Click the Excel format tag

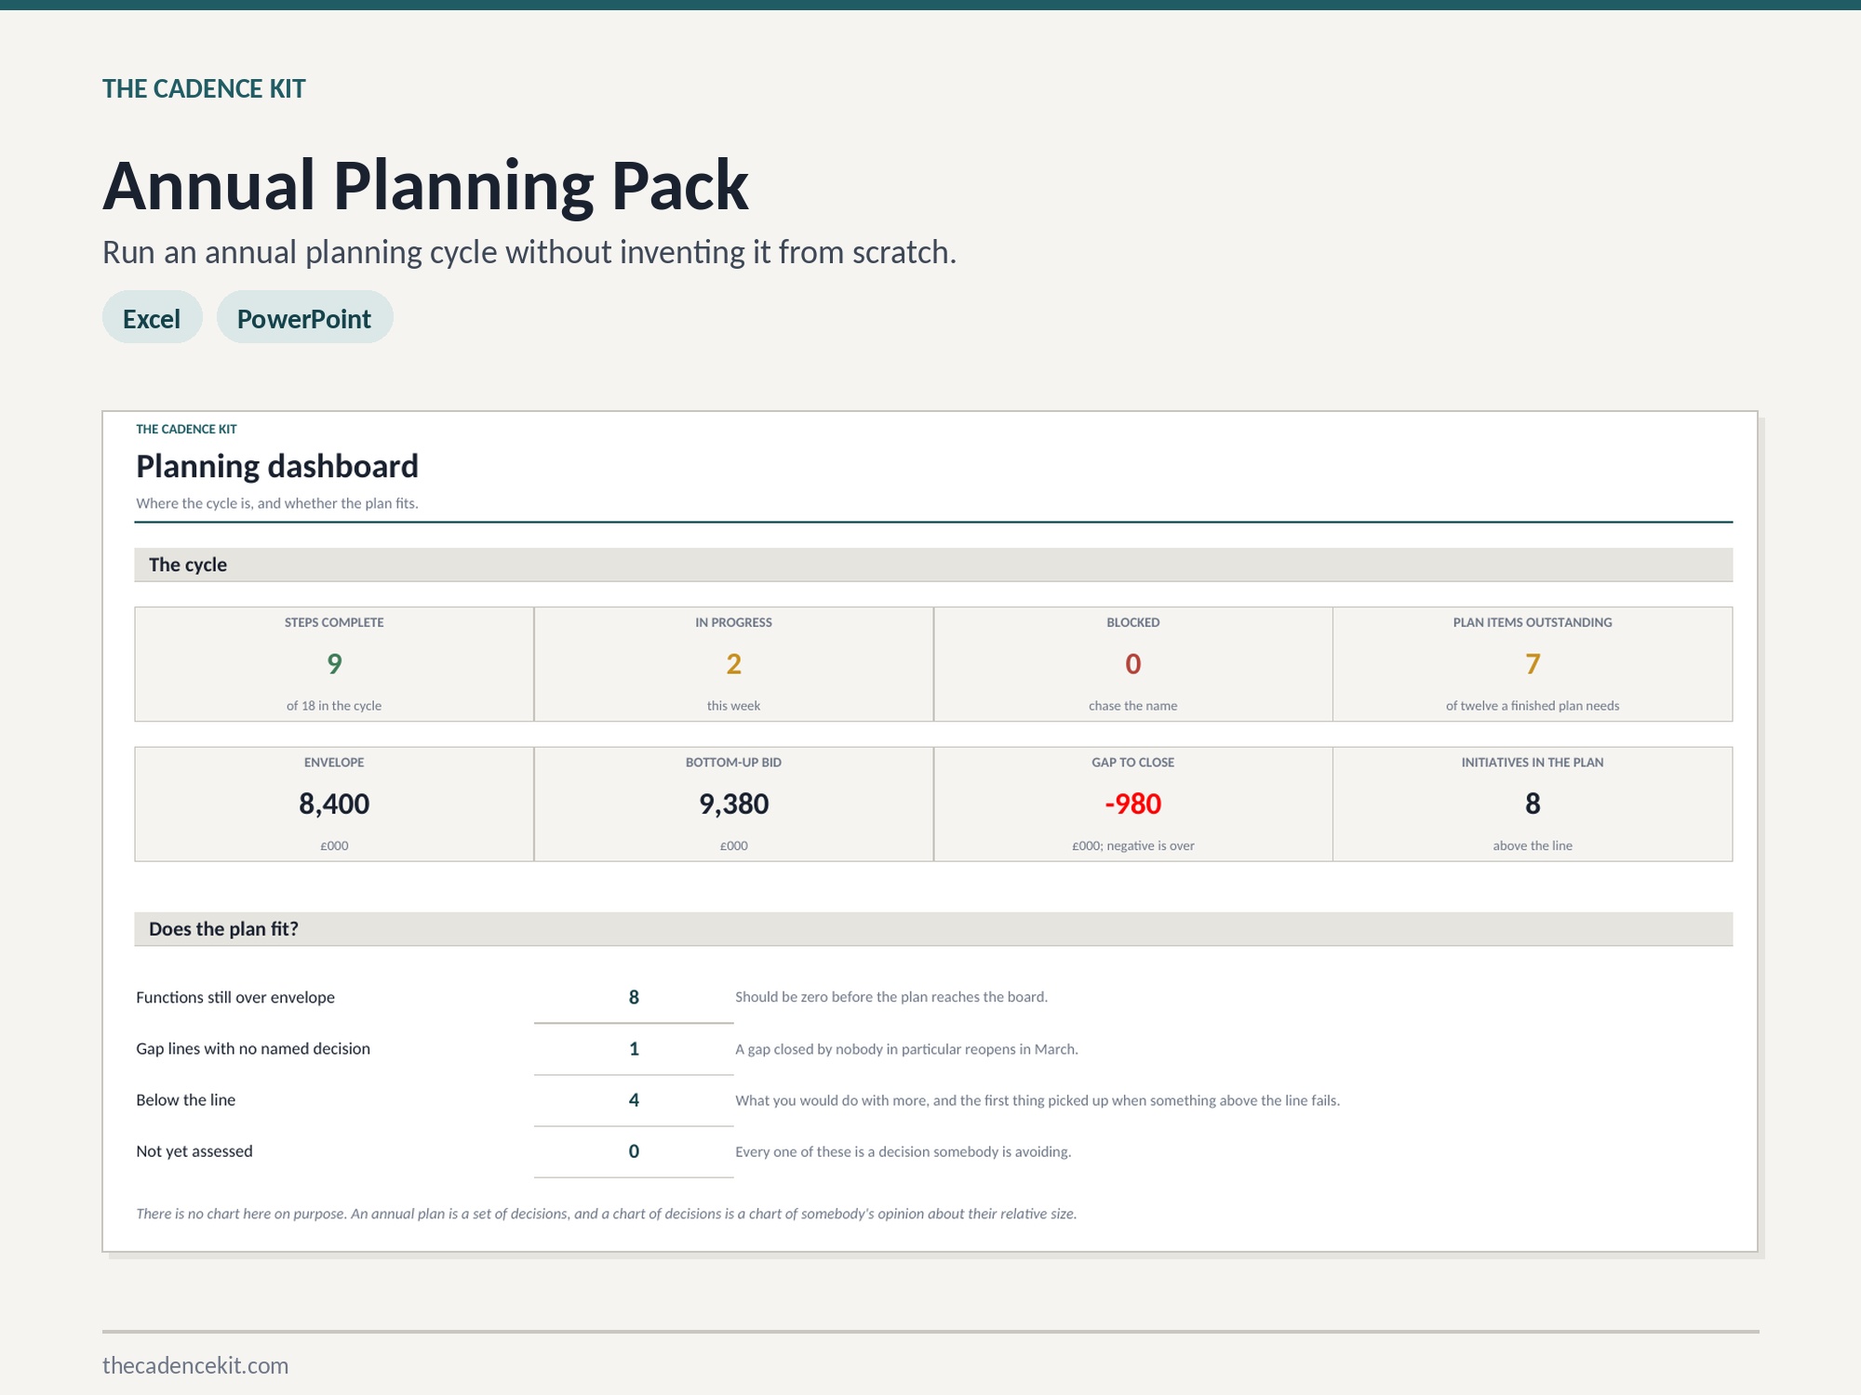pos(152,317)
